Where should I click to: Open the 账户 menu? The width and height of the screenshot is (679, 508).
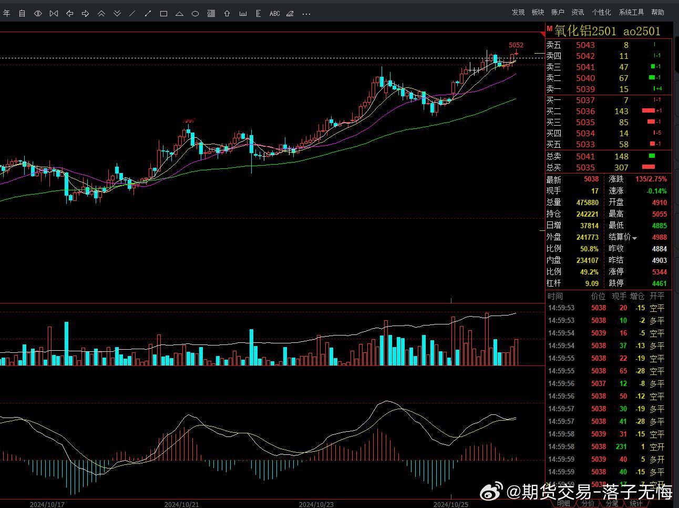558,12
